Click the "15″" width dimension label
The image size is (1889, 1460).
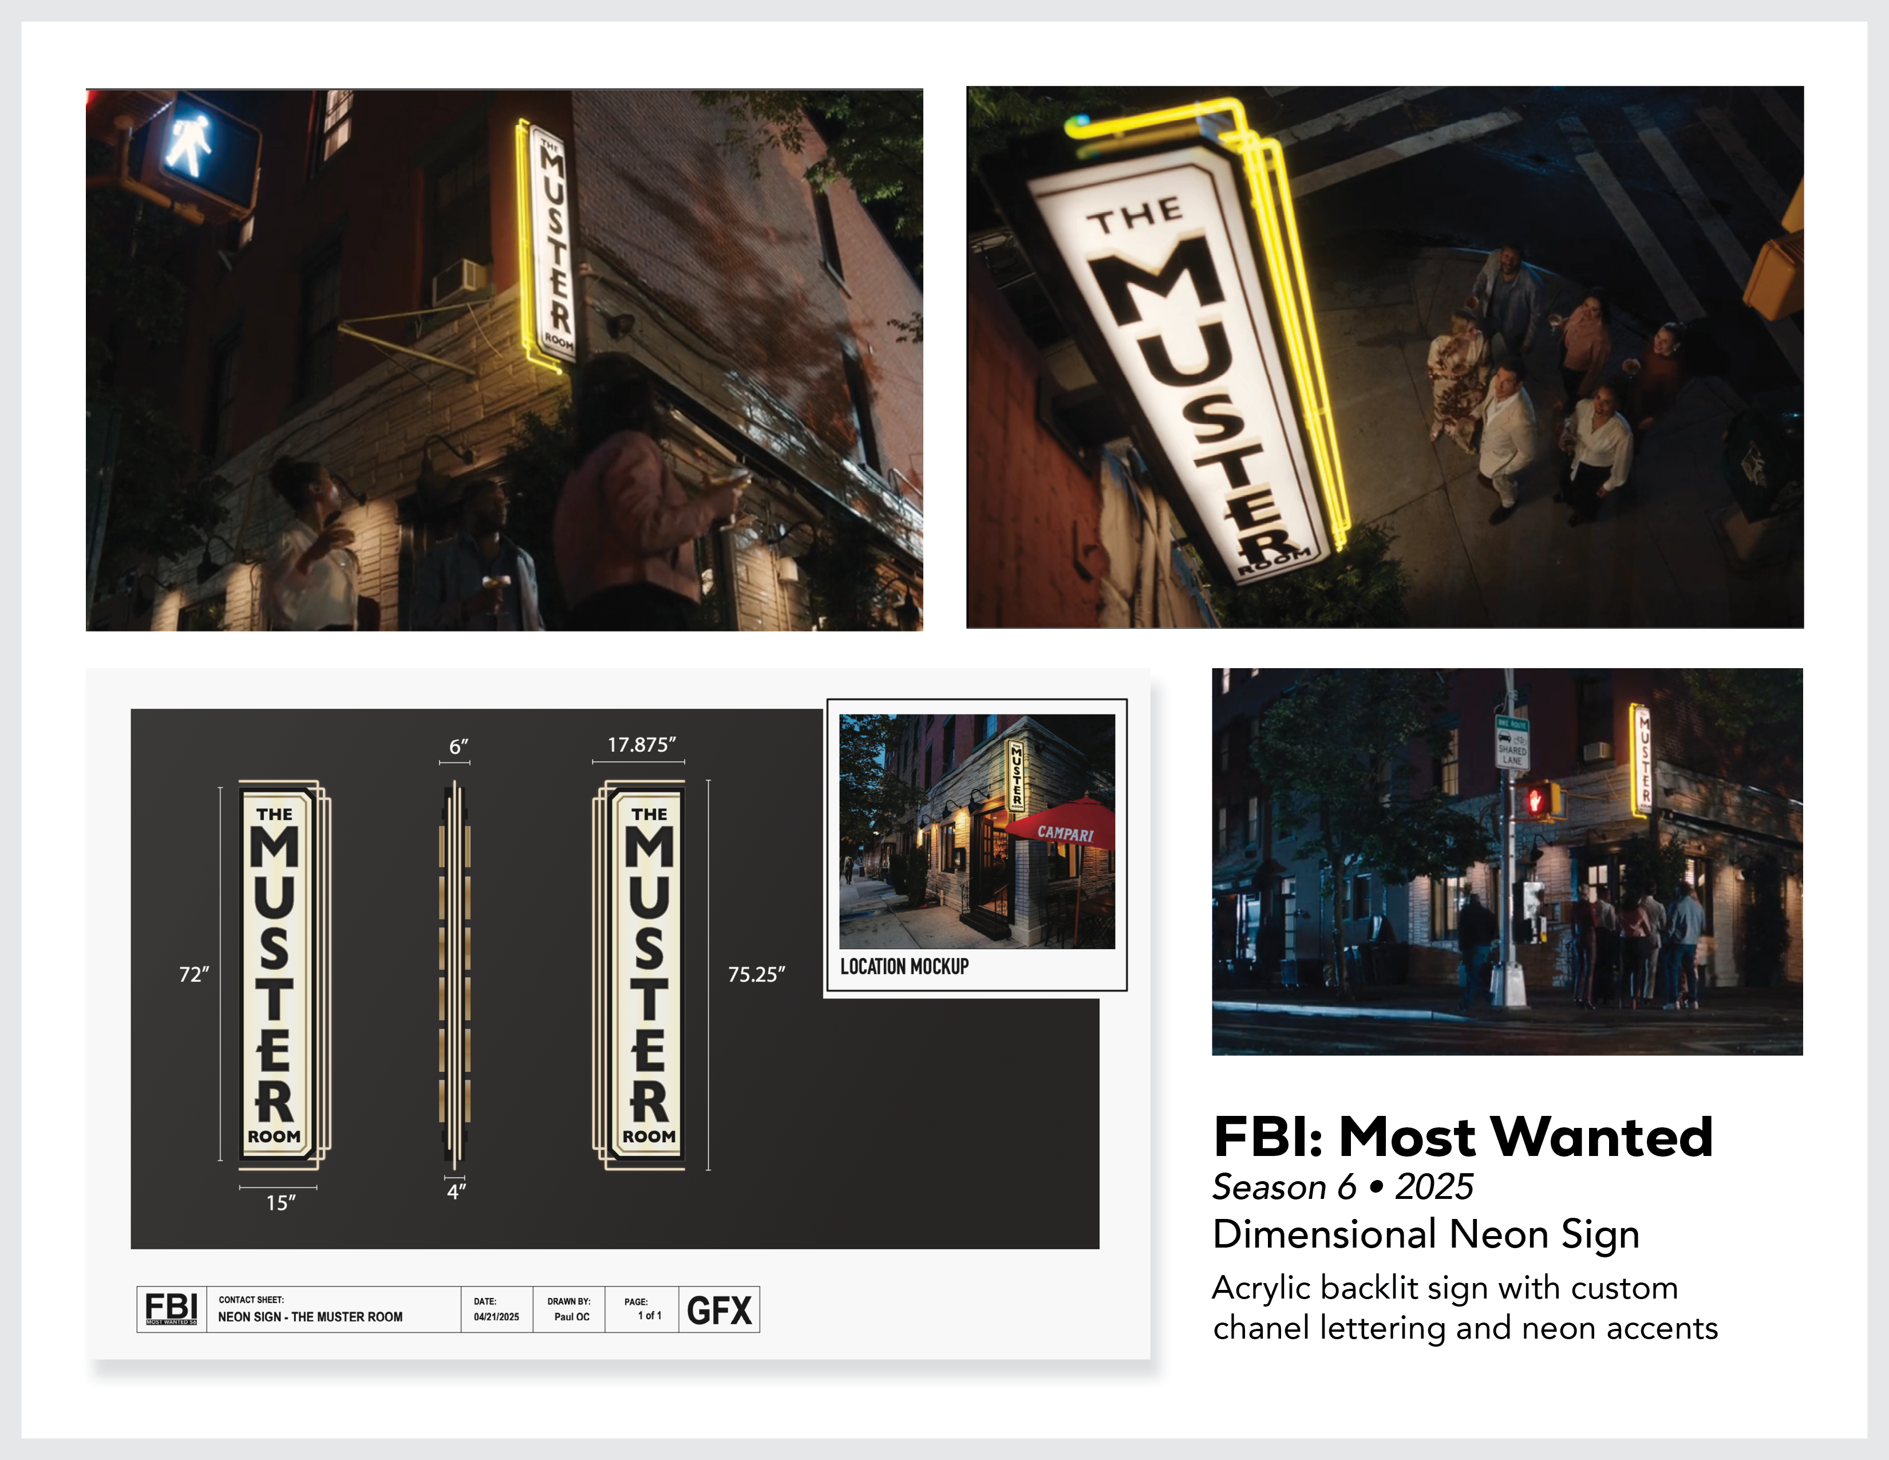280,1202
